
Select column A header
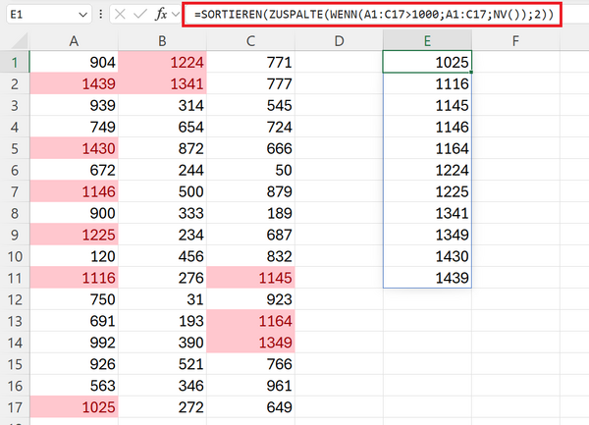tap(75, 40)
